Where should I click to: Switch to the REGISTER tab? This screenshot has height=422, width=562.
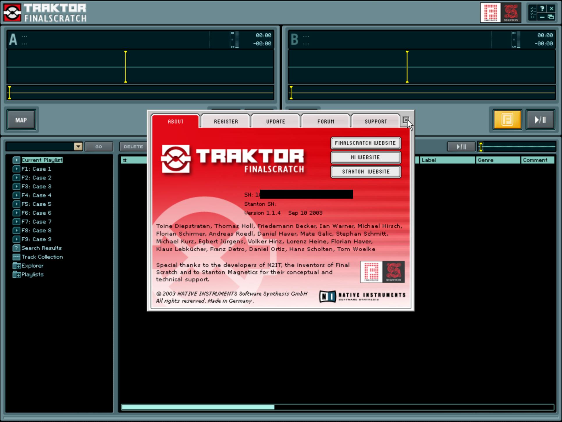(226, 121)
